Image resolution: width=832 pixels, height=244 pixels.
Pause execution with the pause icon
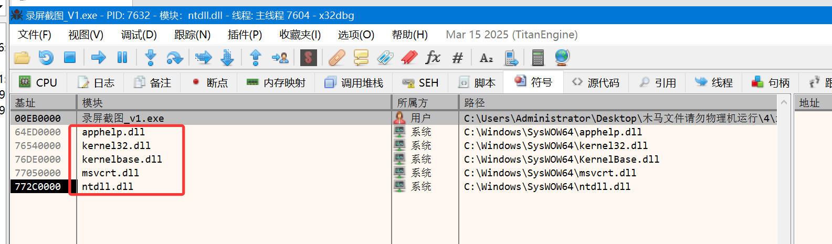pyautogui.click(x=122, y=57)
